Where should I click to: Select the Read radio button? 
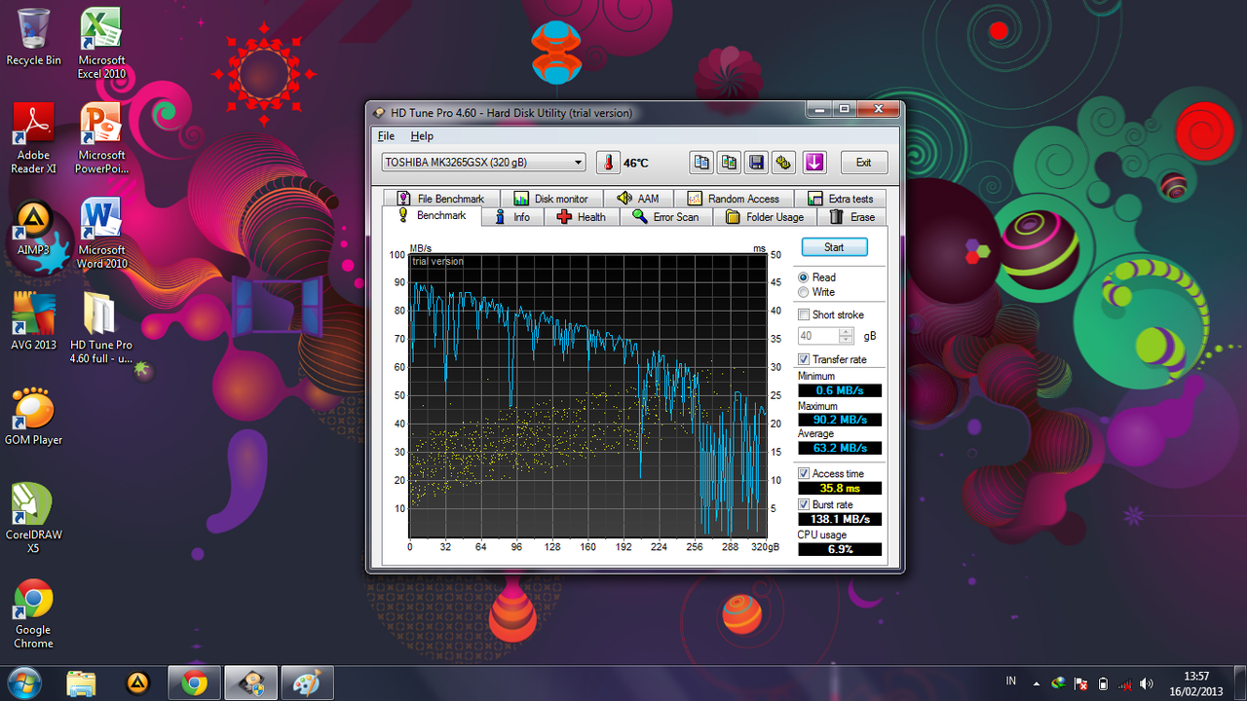804,277
